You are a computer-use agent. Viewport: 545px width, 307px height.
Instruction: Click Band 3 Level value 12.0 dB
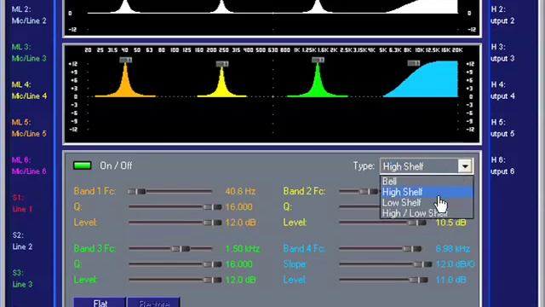point(240,280)
